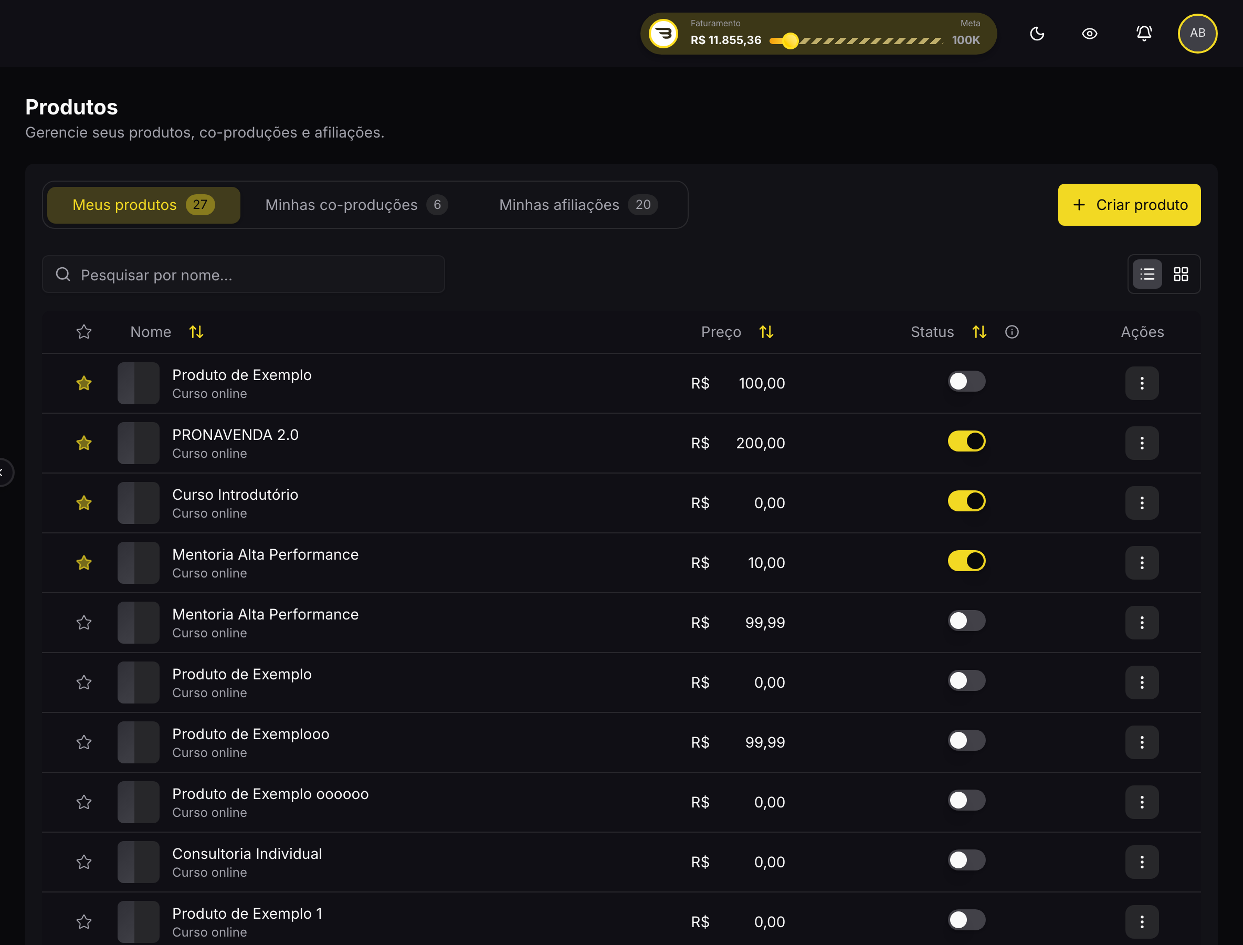1243x945 pixels.
Task: Favorite Consultoria Individual with star
Action: point(84,862)
